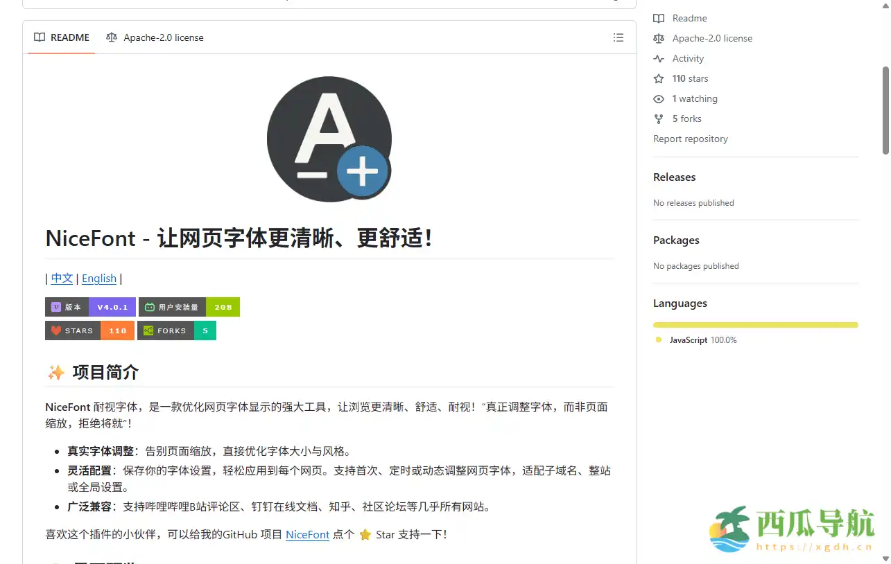The width and height of the screenshot is (891, 564).
Task: Click the star icon beside 110 stars
Action: [x=659, y=79]
